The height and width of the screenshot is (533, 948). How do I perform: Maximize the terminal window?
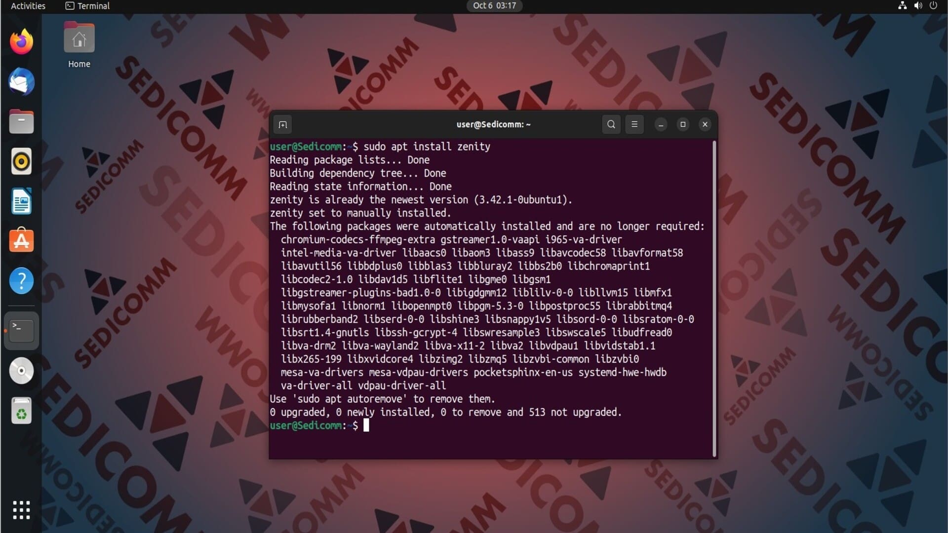[683, 124]
